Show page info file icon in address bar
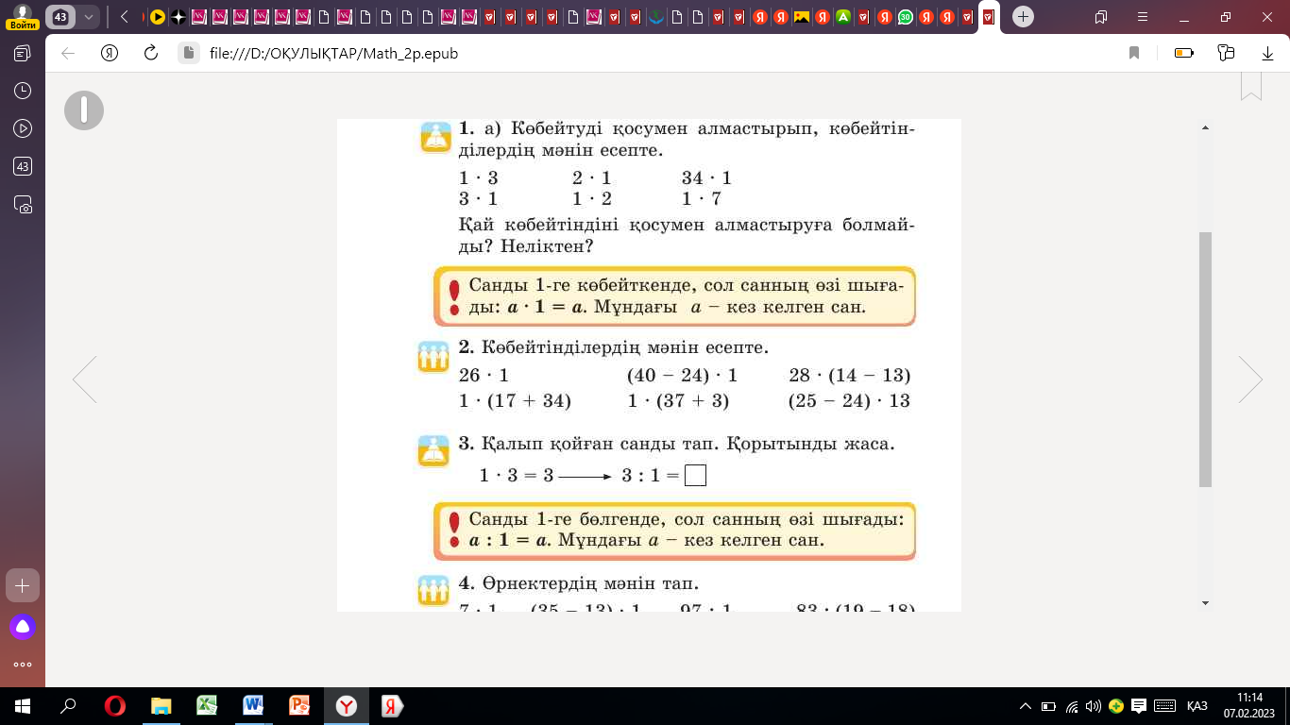Viewport: 1290px width, 725px height. [x=189, y=54]
